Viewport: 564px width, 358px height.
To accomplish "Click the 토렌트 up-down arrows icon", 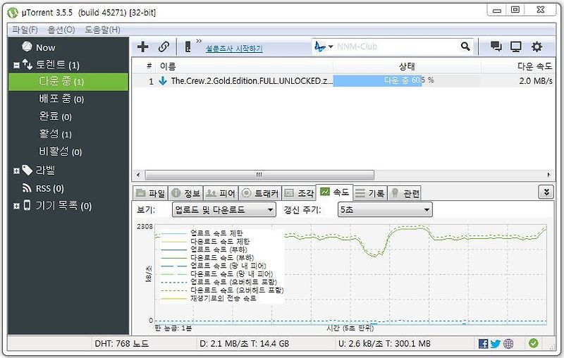I will pyautogui.click(x=27, y=64).
